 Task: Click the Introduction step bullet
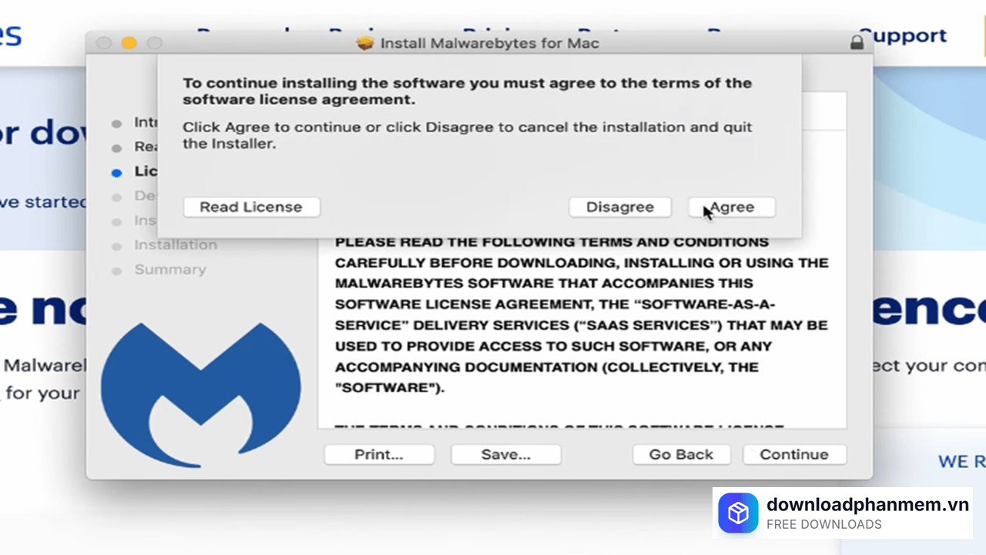coord(116,123)
